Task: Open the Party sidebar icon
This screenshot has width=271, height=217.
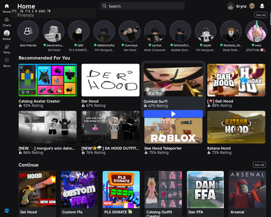Action: tap(7, 47)
